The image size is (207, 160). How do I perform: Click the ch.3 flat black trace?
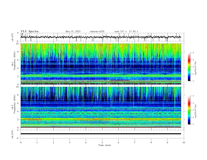[101, 134]
